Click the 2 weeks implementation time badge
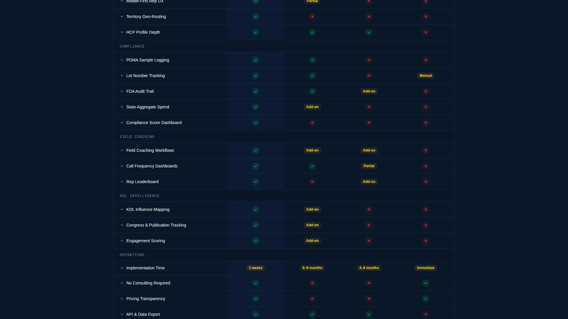568x319 pixels. click(256, 268)
